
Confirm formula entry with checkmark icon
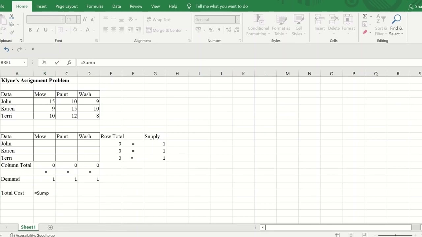(57, 62)
